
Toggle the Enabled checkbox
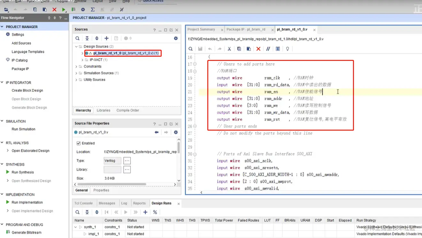(x=78, y=143)
